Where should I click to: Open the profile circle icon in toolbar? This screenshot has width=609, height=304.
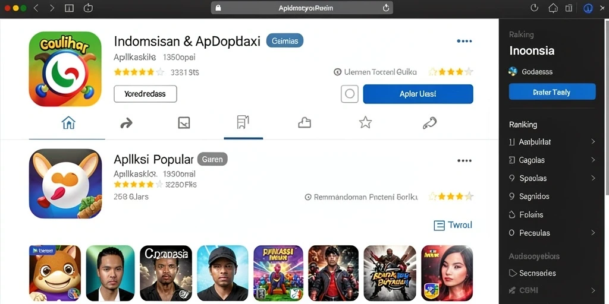point(588,8)
